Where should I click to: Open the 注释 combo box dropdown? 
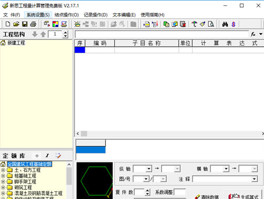(254, 179)
